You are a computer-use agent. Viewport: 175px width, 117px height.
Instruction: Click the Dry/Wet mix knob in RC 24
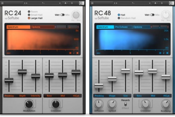coord(76,15)
